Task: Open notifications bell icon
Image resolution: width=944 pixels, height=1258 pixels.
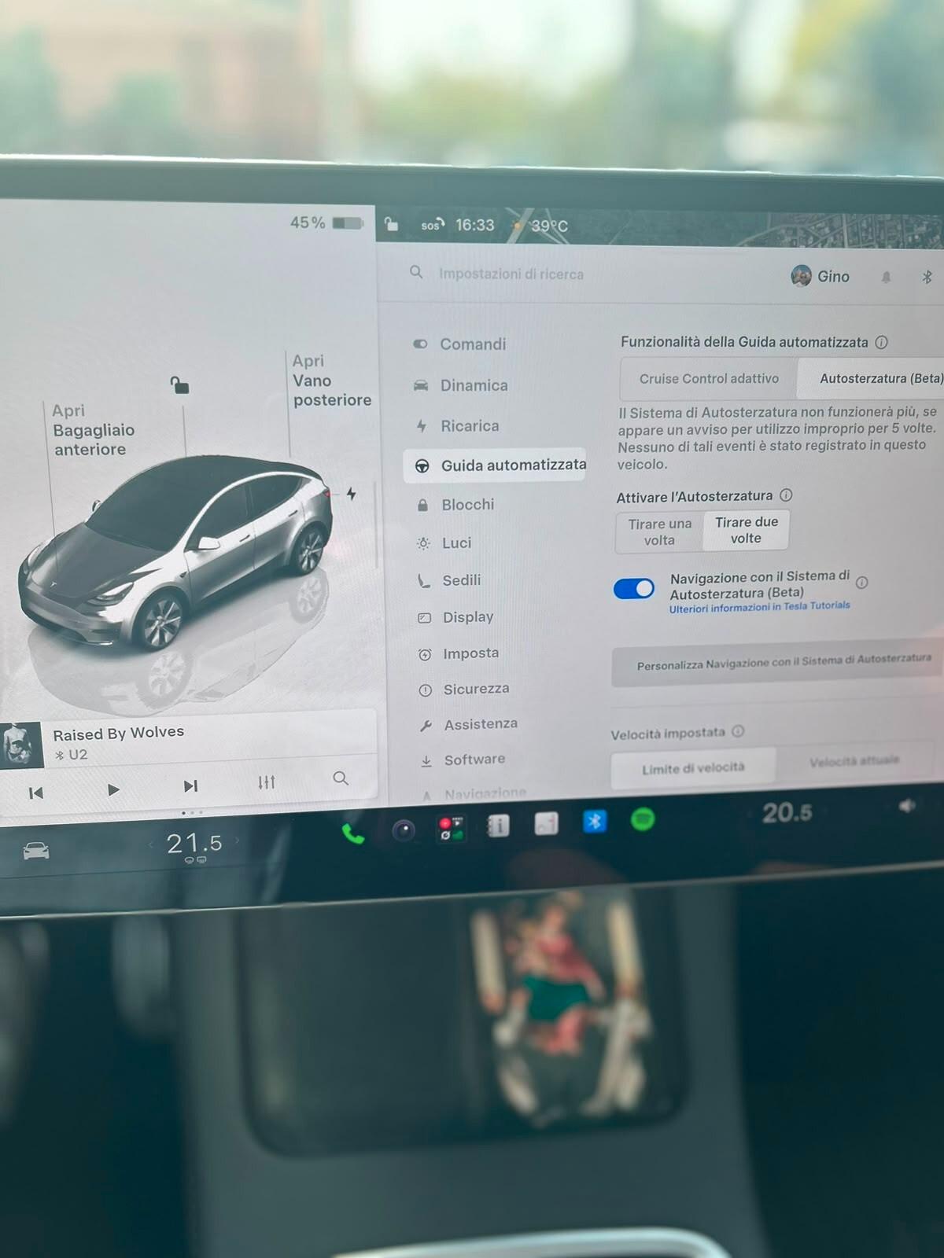Action: tap(886, 277)
